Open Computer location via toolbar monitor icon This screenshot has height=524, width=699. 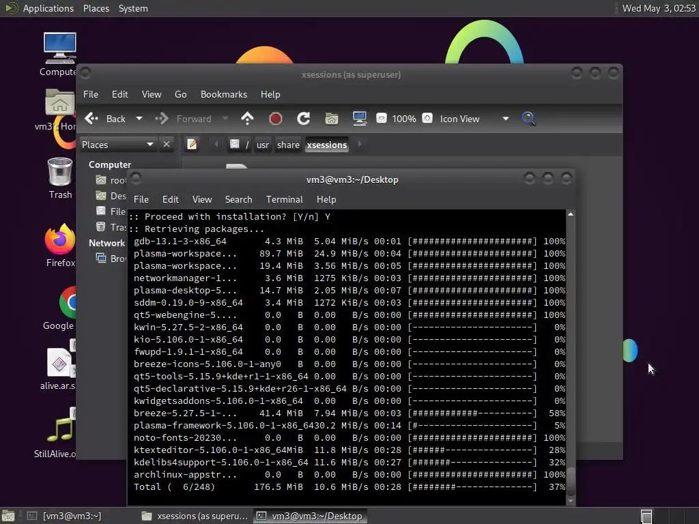(x=359, y=119)
